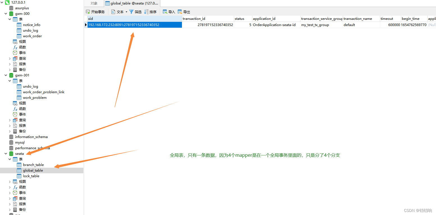Select 视图 (Views) under gxm-301
Screen dimensions: 436x215
coord(22,103)
